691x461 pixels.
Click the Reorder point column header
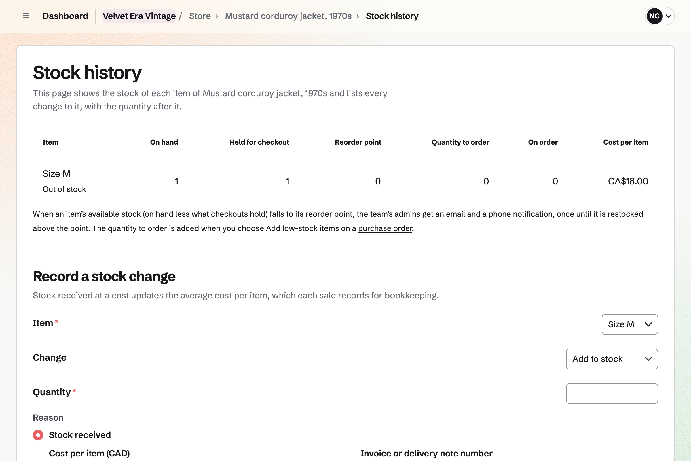click(x=358, y=142)
